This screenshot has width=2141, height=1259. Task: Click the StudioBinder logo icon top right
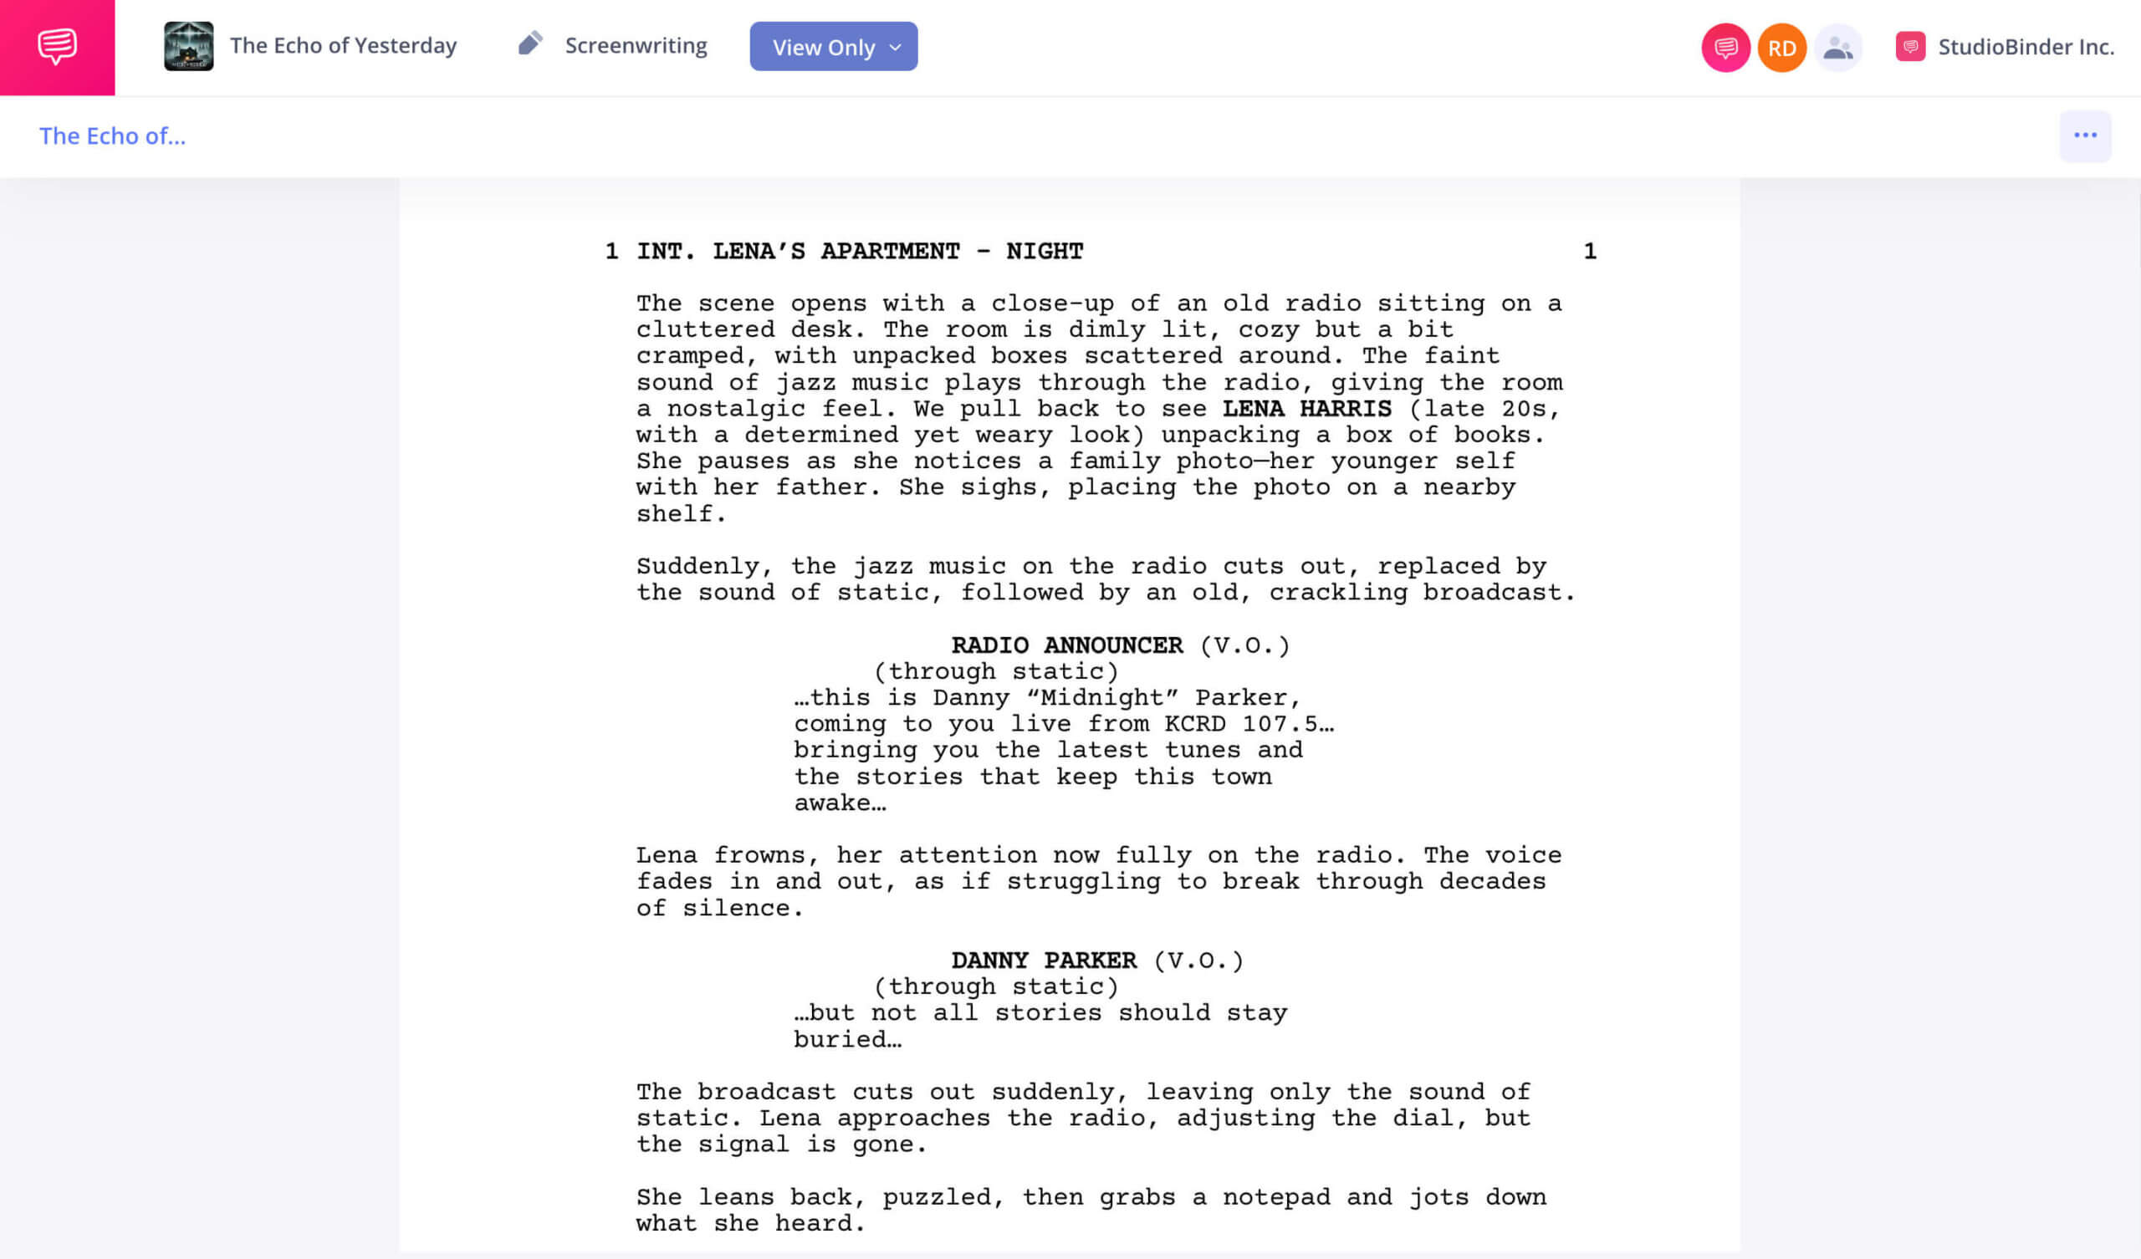click(1912, 47)
